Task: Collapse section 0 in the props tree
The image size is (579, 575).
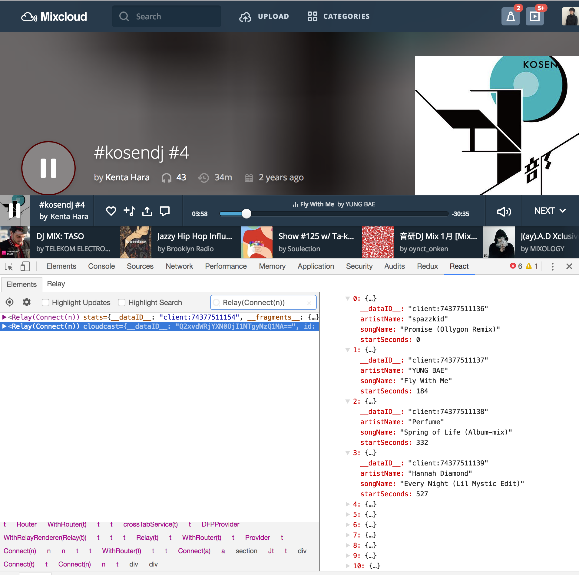Action: point(348,298)
